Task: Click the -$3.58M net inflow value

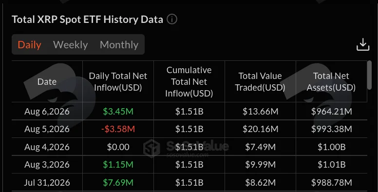Action: pyautogui.click(x=118, y=129)
